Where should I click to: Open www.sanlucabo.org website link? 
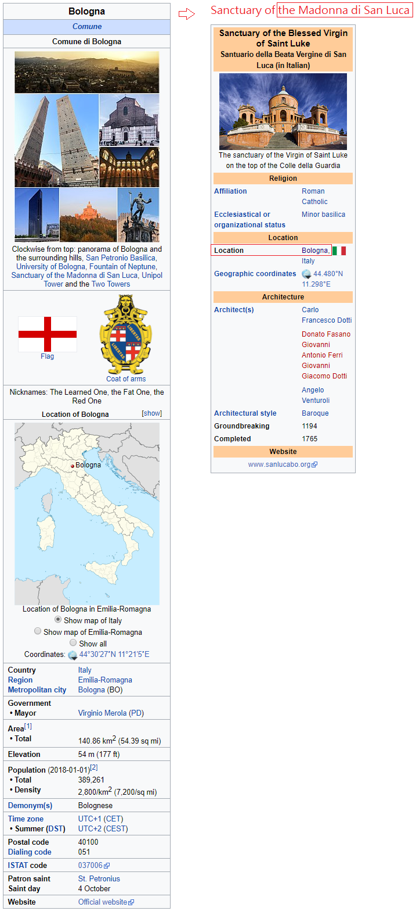280,465
